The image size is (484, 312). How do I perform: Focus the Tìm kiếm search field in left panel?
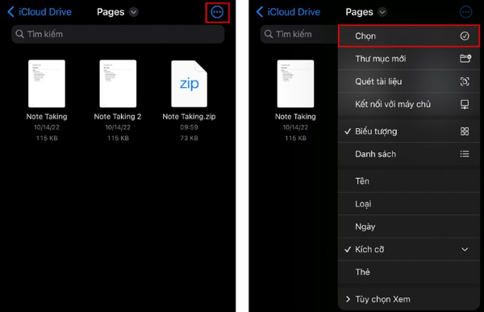[118, 34]
